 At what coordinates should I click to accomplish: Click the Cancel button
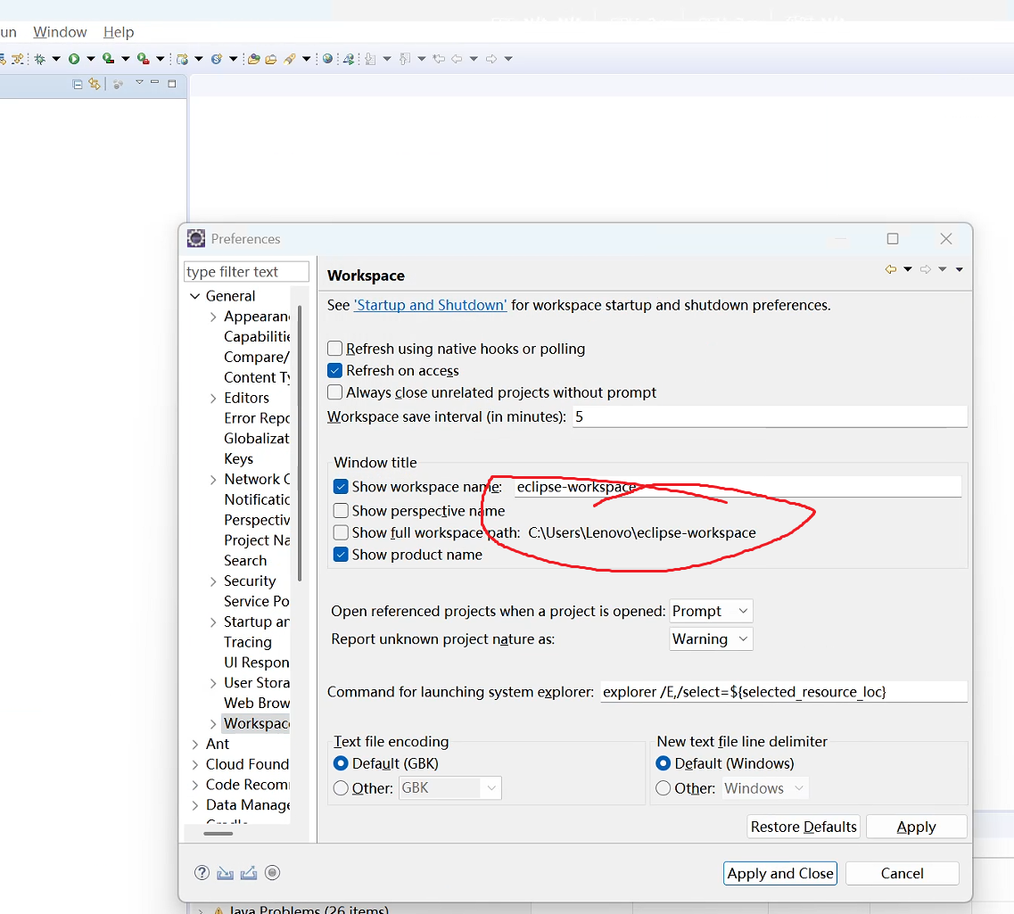tap(903, 873)
